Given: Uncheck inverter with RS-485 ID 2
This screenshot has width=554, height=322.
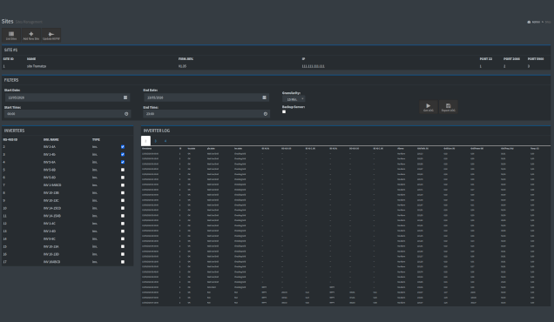Looking at the screenshot, I should point(123,146).
